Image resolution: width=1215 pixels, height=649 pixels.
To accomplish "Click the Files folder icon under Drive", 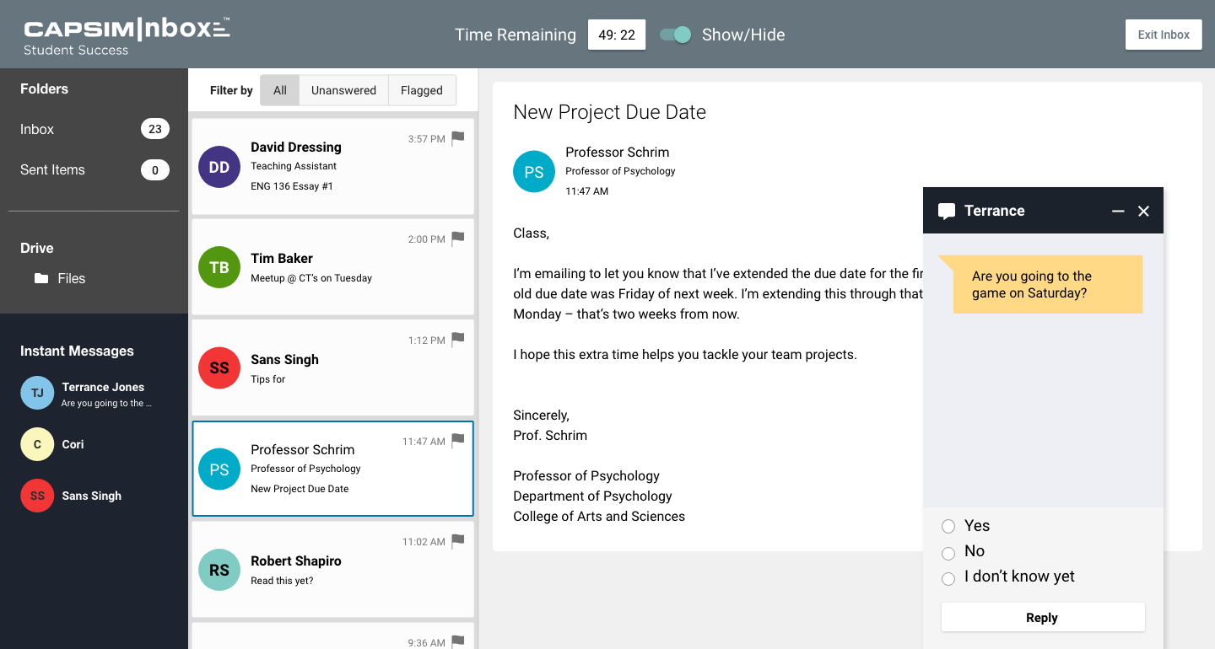I will point(41,278).
